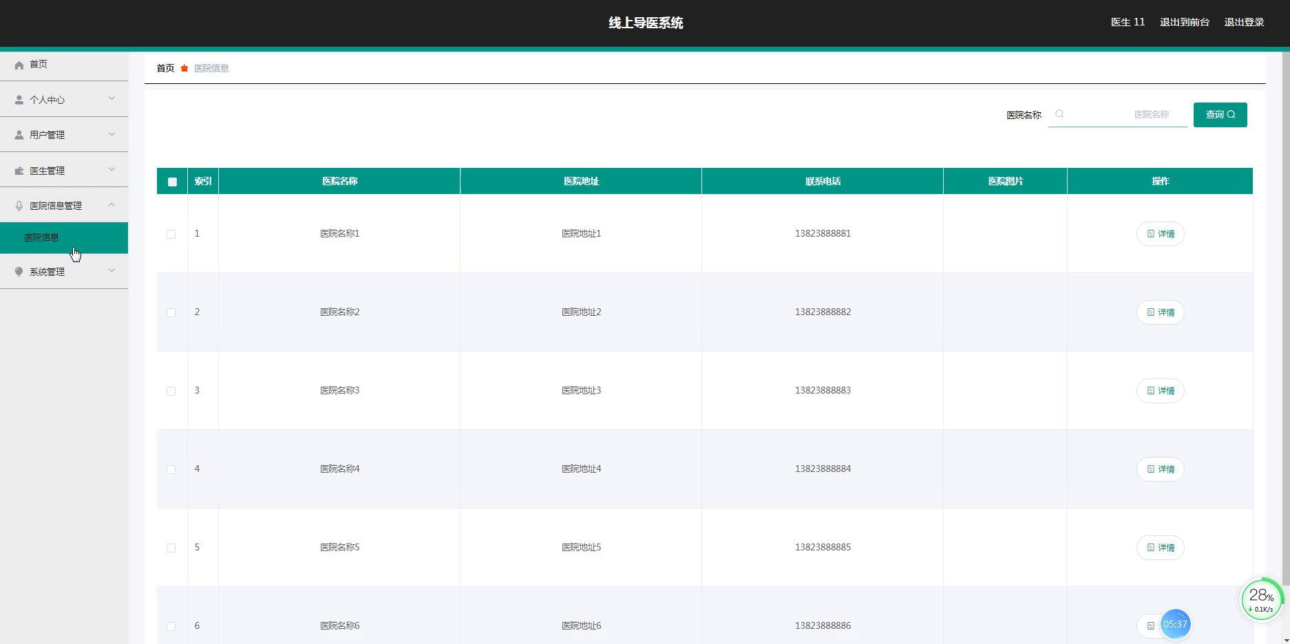1290x644 pixels.
Task: Check the box for row 医院名称6
Action: [171, 626]
